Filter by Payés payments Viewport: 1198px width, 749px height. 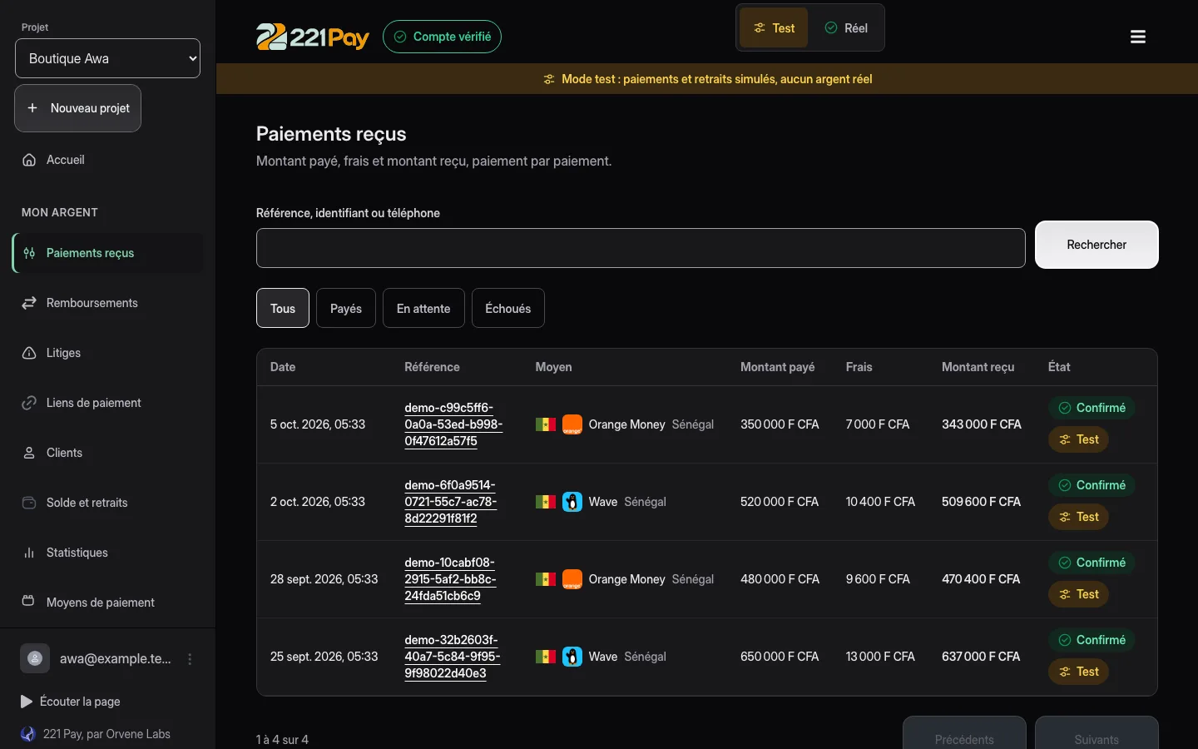pyautogui.click(x=346, y=308)
